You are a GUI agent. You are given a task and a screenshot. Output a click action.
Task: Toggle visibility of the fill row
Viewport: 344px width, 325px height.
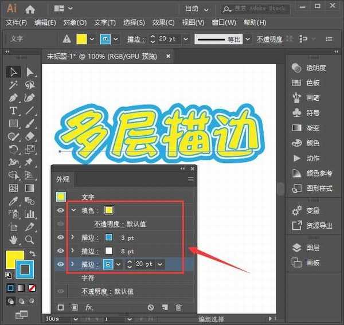pyautogui.click(x=61, y=210)
